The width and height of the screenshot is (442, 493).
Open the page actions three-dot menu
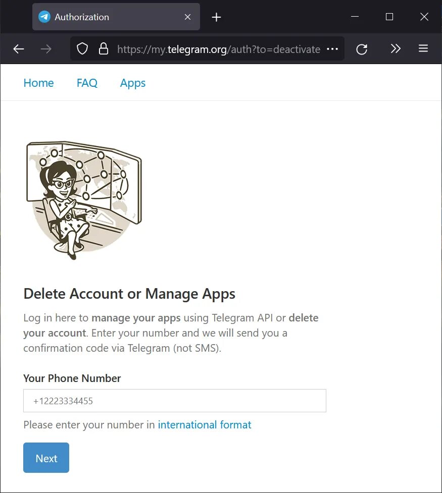click(x=332, y=49)
